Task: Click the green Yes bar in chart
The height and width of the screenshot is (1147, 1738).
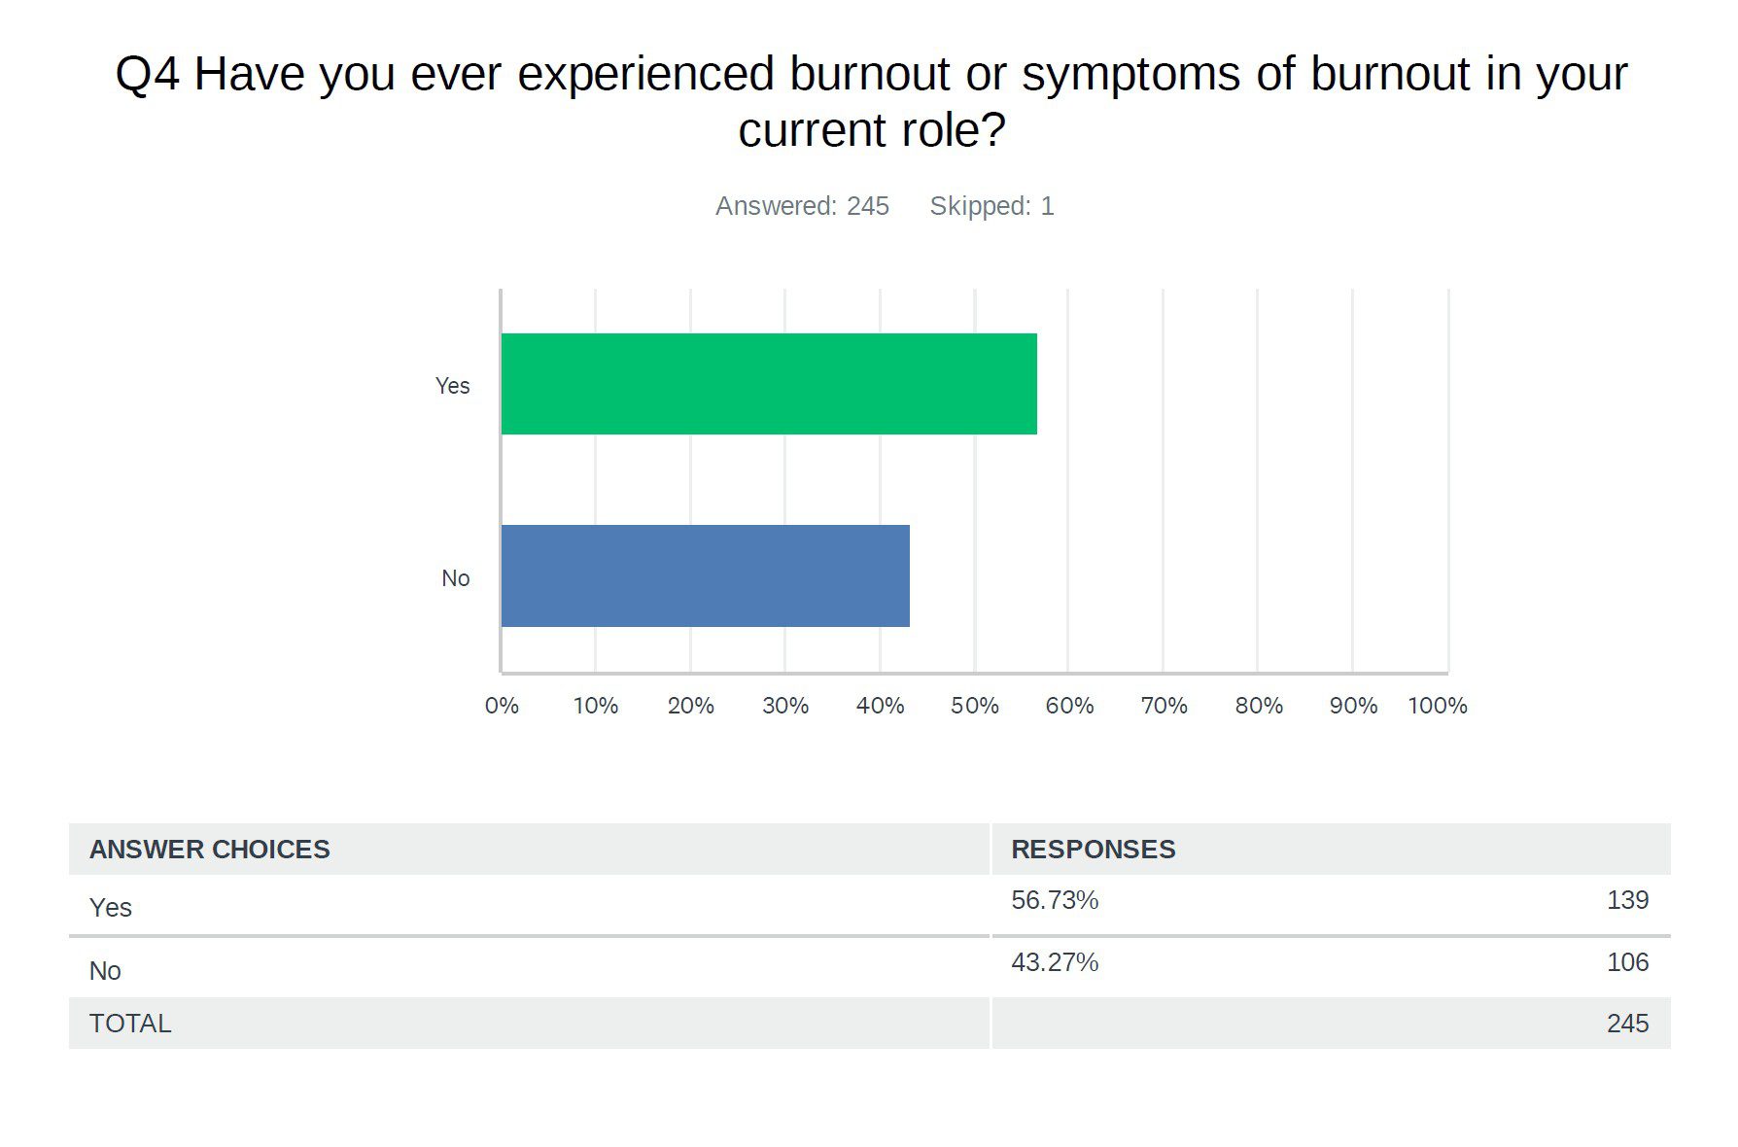Action: click(768, 384)
